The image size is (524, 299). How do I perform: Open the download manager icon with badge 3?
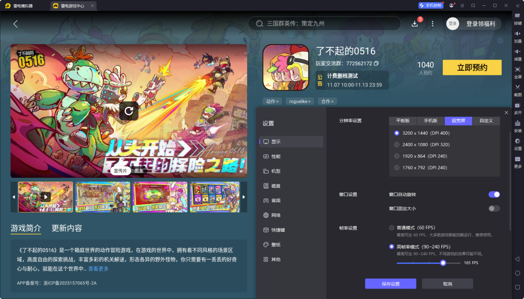tap(414, 24)
